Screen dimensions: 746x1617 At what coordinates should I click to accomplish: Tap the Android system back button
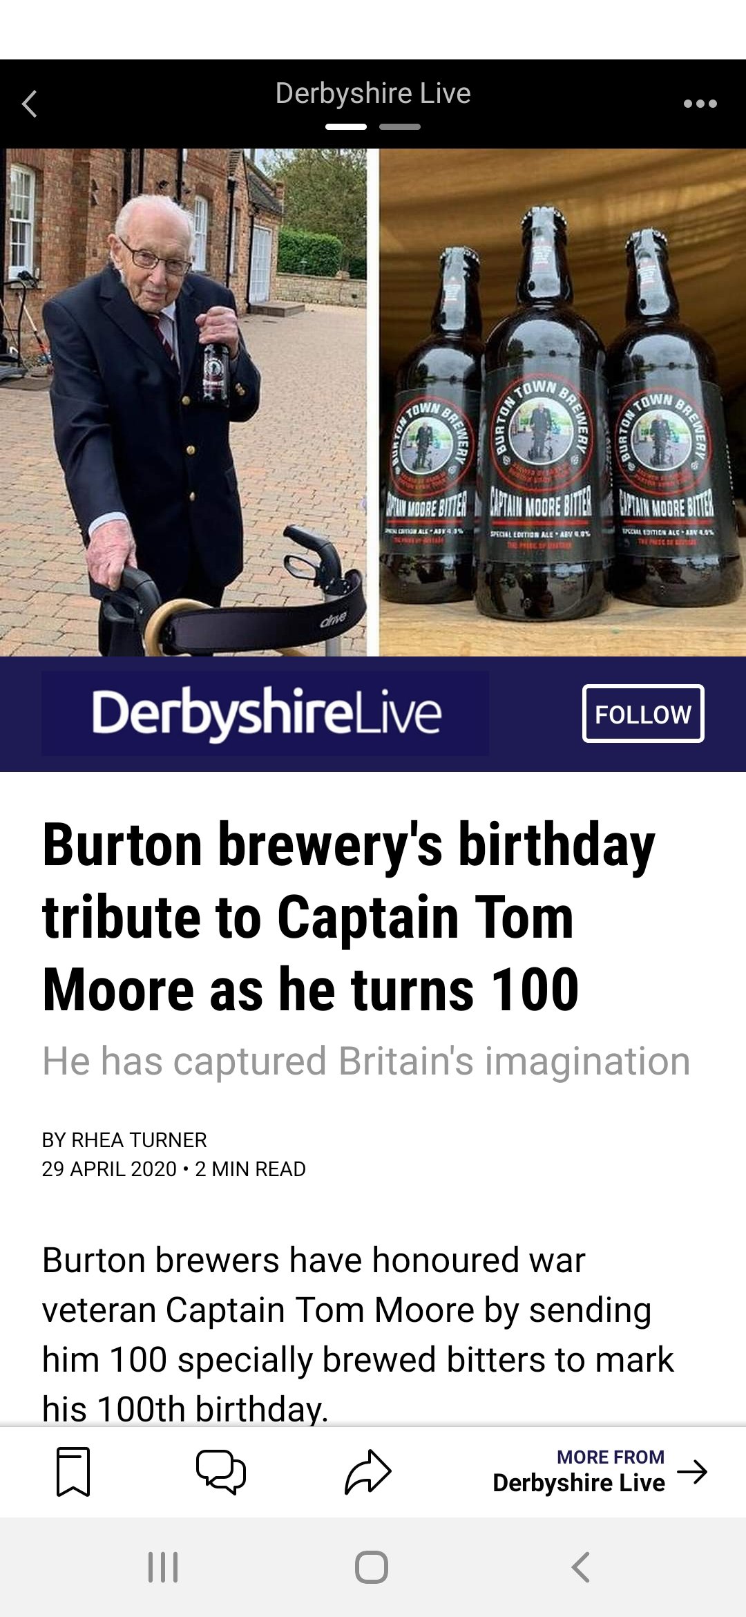point(581,1567)
